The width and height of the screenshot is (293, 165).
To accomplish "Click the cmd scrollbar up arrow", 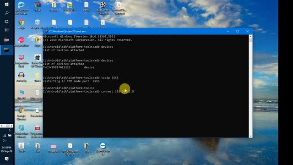I will tap(250, 37).
